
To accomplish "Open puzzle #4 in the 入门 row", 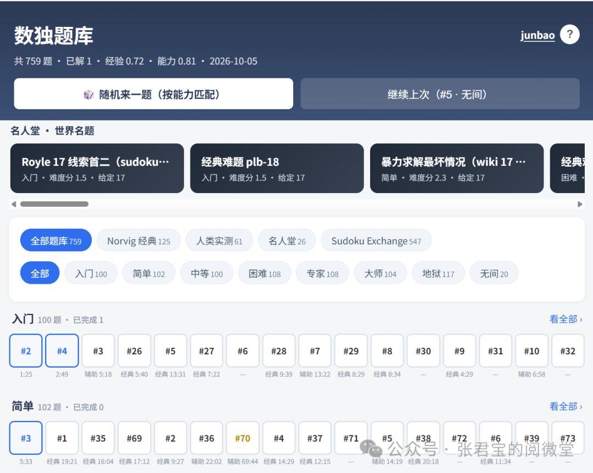I will (x=62, y=351).
